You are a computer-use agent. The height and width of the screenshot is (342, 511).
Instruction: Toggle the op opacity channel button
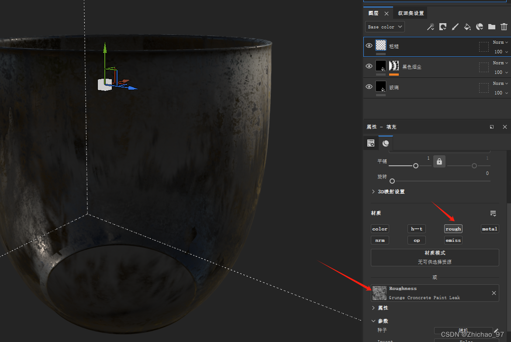click(417, 240)
